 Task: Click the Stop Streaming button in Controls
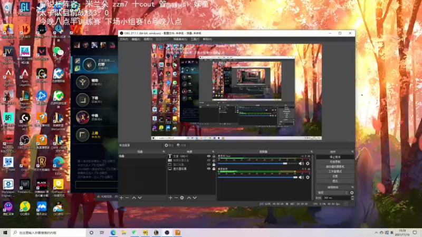click(x=335, y=157)
